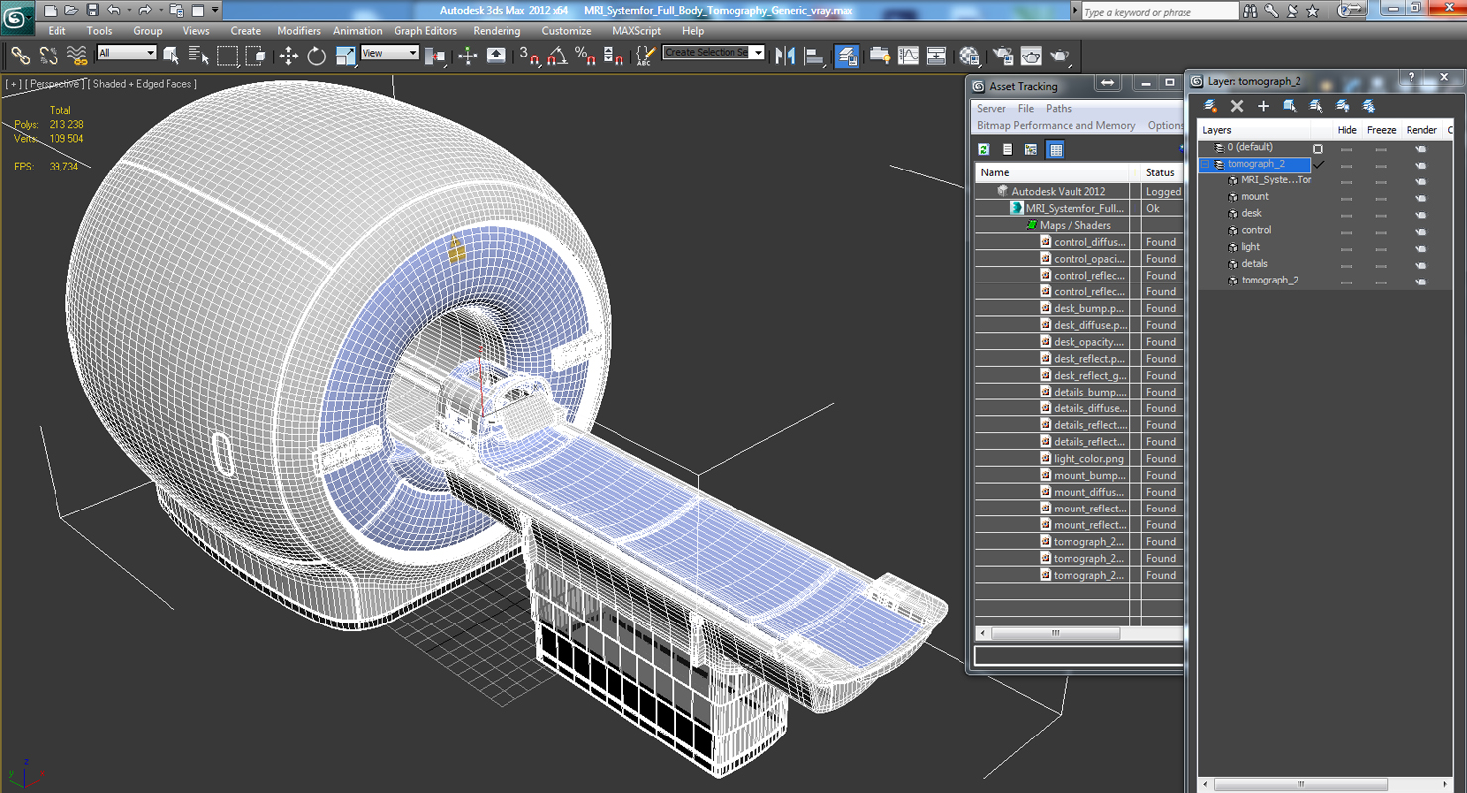This screenshot has width=1467, height=793.
Task: Open Curve Editor from toolbar
Action: (908, 56)
